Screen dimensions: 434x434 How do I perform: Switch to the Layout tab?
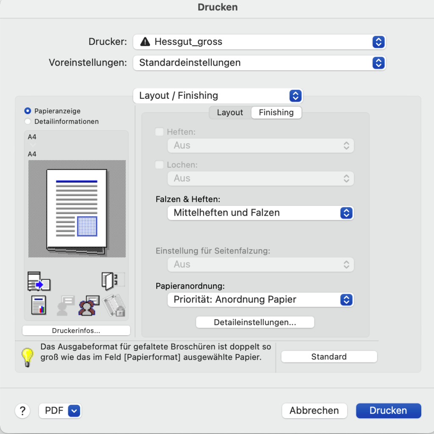coord(230,113)
